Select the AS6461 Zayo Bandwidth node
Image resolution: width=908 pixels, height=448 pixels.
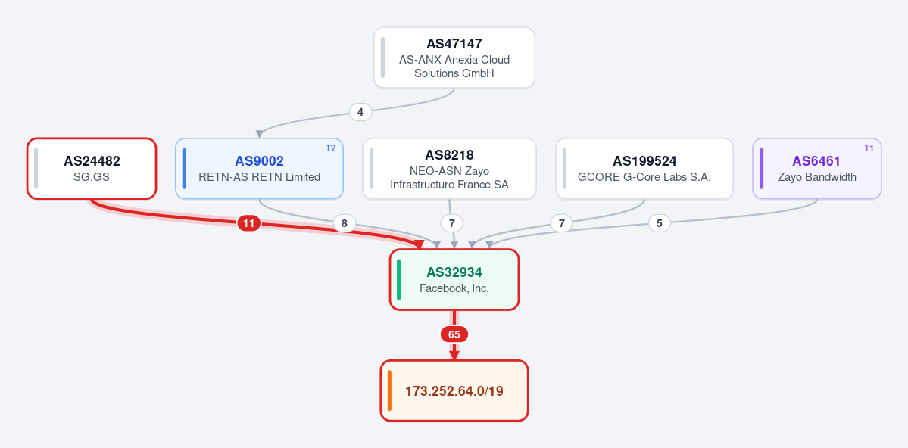tap(817, 169)
